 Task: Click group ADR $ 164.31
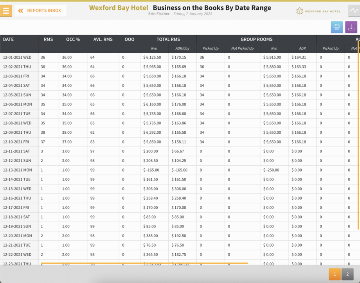tap(299, 57)
